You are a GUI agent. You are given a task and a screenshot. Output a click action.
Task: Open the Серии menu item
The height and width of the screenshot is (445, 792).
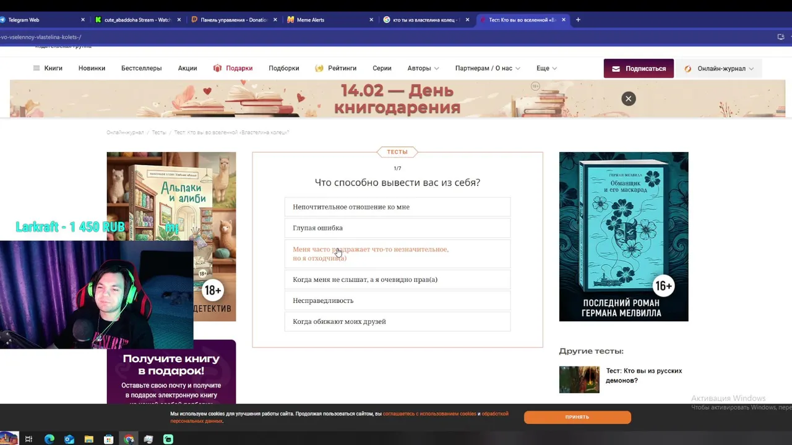coord(382,69)
